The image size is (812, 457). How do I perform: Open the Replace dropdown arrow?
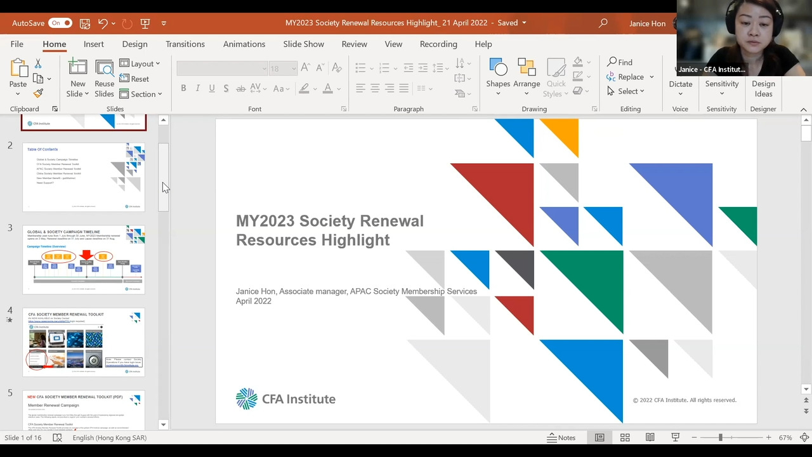[652, 77]
